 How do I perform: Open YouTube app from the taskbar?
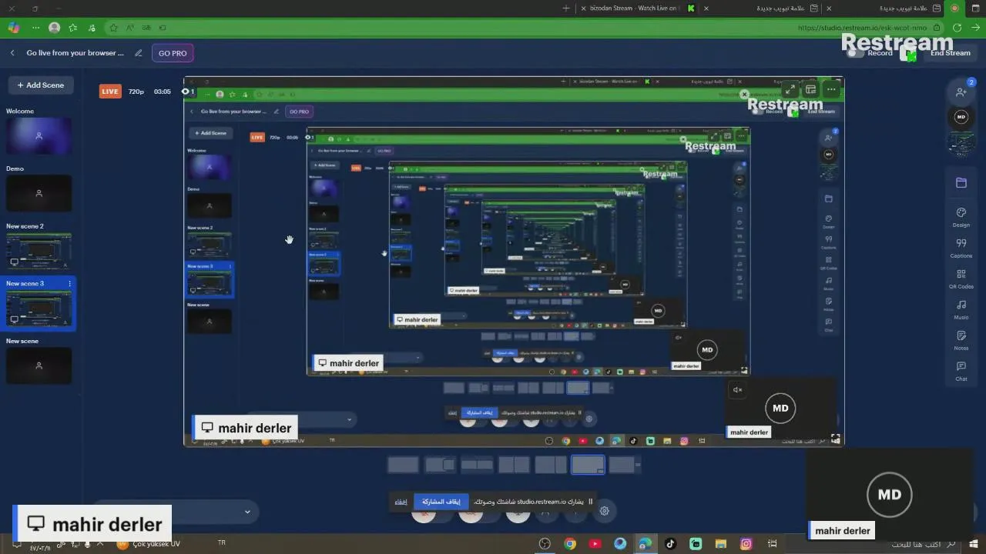tap(595, 544)
